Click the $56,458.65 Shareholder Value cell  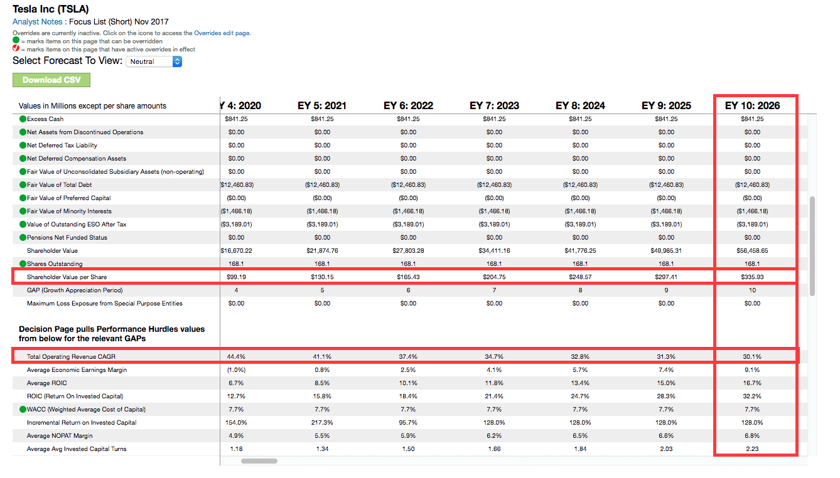(752, 251)
